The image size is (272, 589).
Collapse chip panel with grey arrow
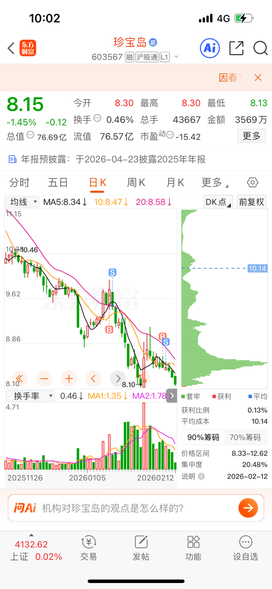171,396
